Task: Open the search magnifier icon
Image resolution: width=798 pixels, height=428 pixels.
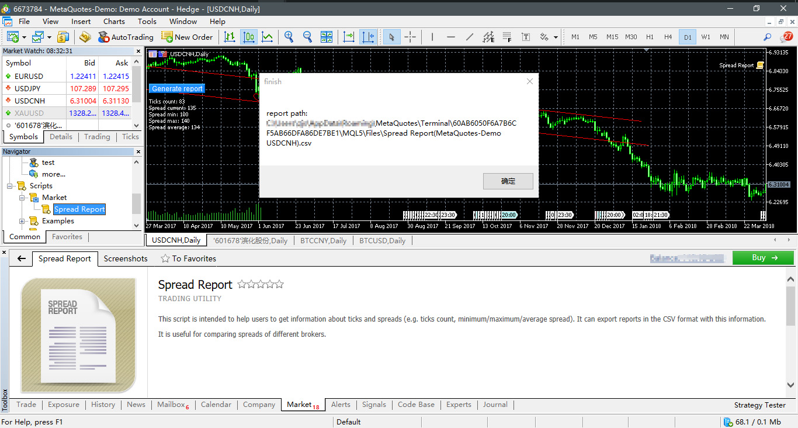Action: pyautogui.click(x=768, y=37)
